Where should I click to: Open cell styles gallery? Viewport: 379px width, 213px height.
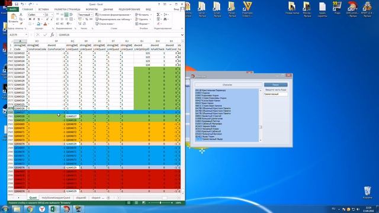(105, 24)
